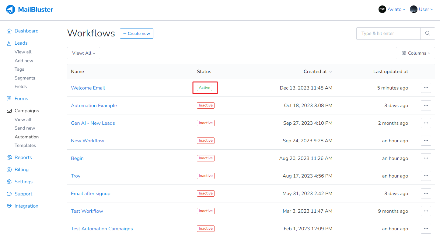Click the Settings gear icon in sidebar
This screenshot has width=440, height=237.
click(9, 182)
